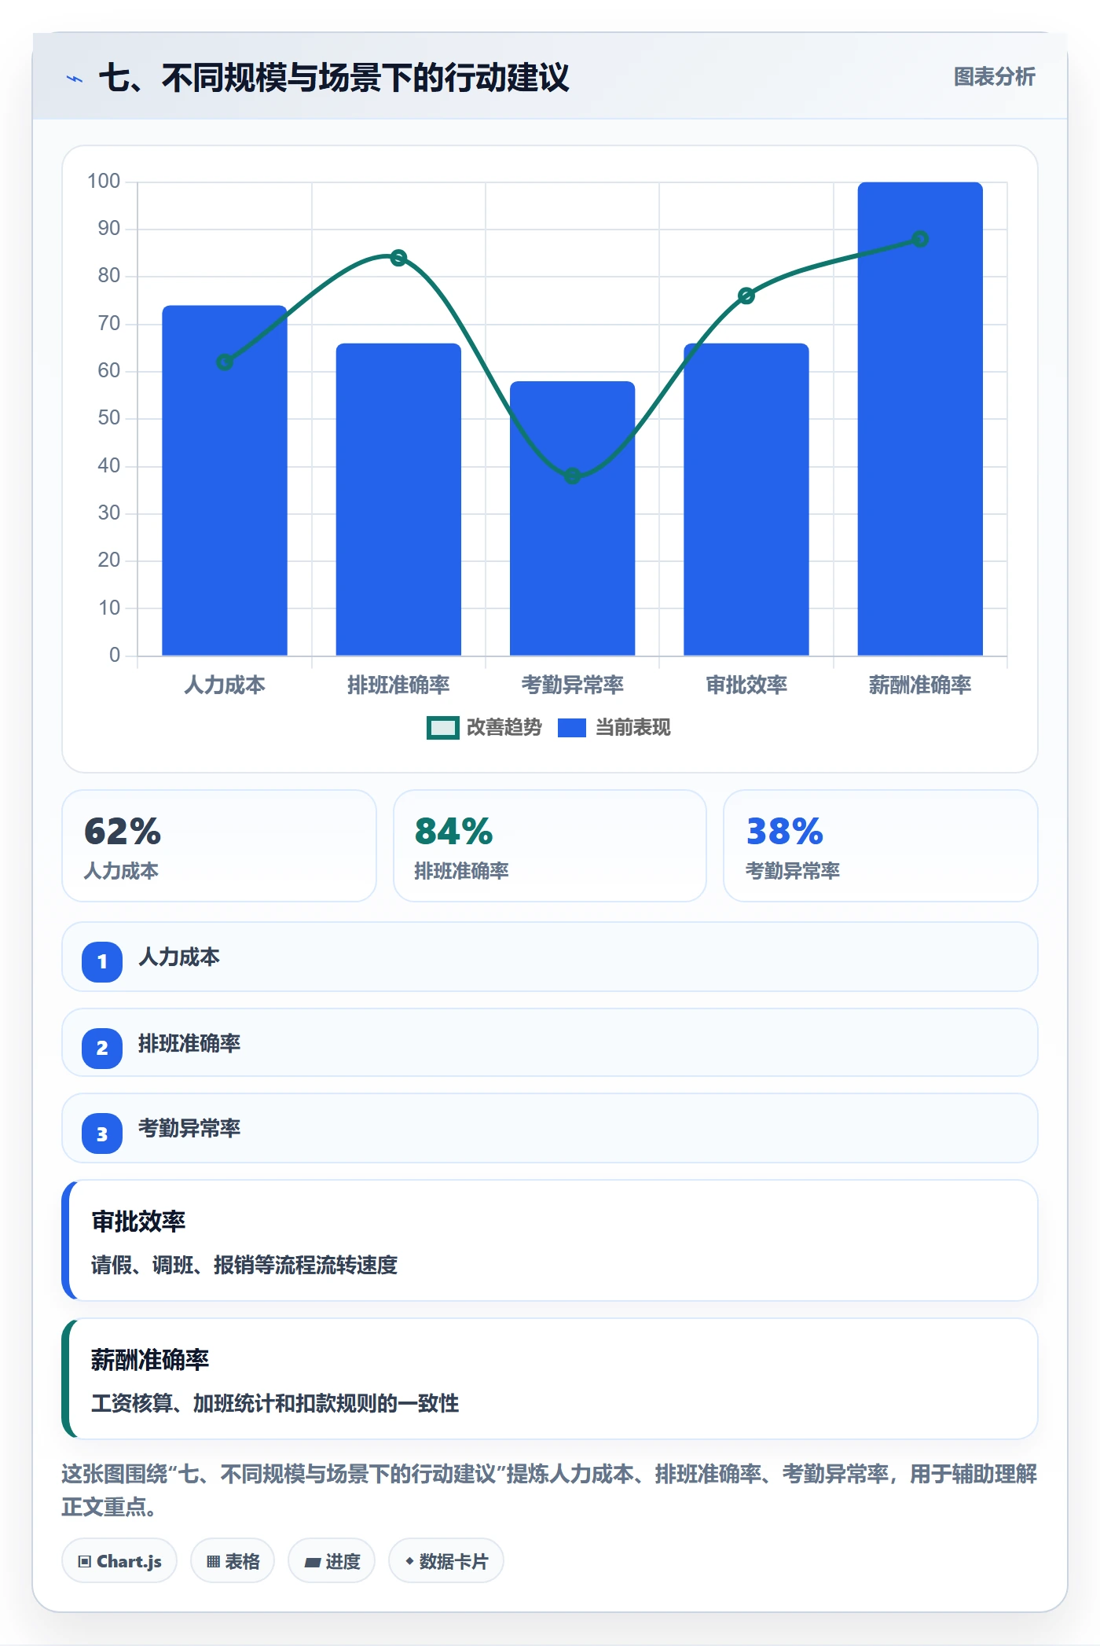Click the text 请假、调班、报销等流程流转速度
The width and height of the screenshot is (1100, 1646).
(244, 1265)
